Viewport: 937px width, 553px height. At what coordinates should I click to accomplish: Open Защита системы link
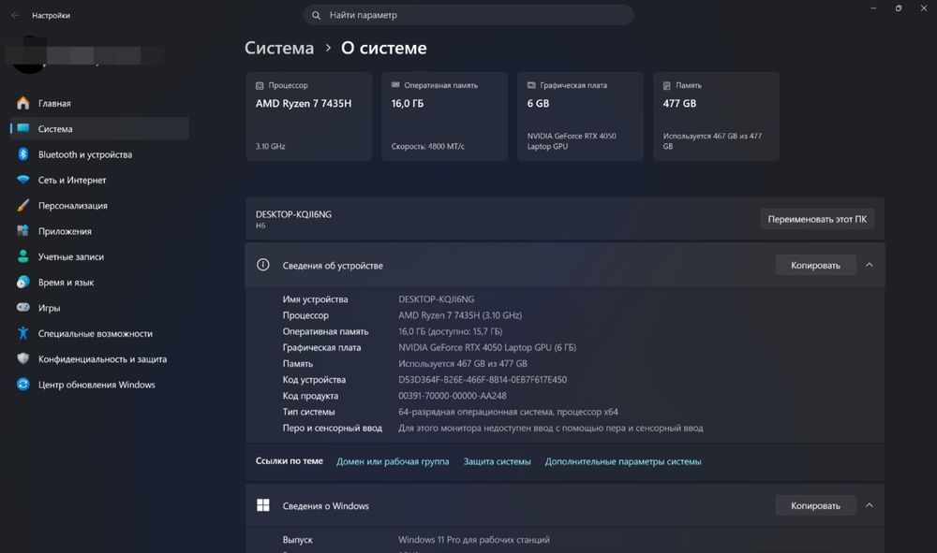498,461
